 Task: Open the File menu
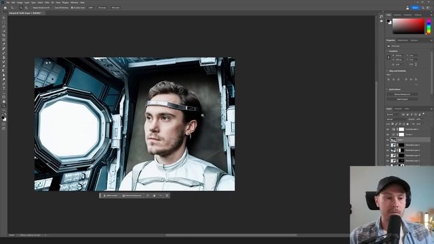tap(7, 3)
